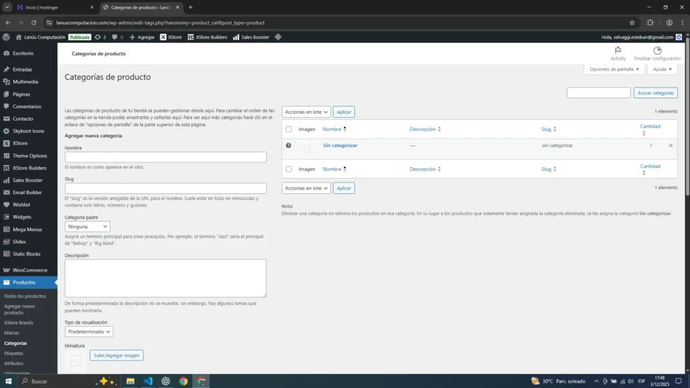Viewport: 690px width, 388px height.
Task: Open the Sin categorizar category link
Action: coord(340,145)
